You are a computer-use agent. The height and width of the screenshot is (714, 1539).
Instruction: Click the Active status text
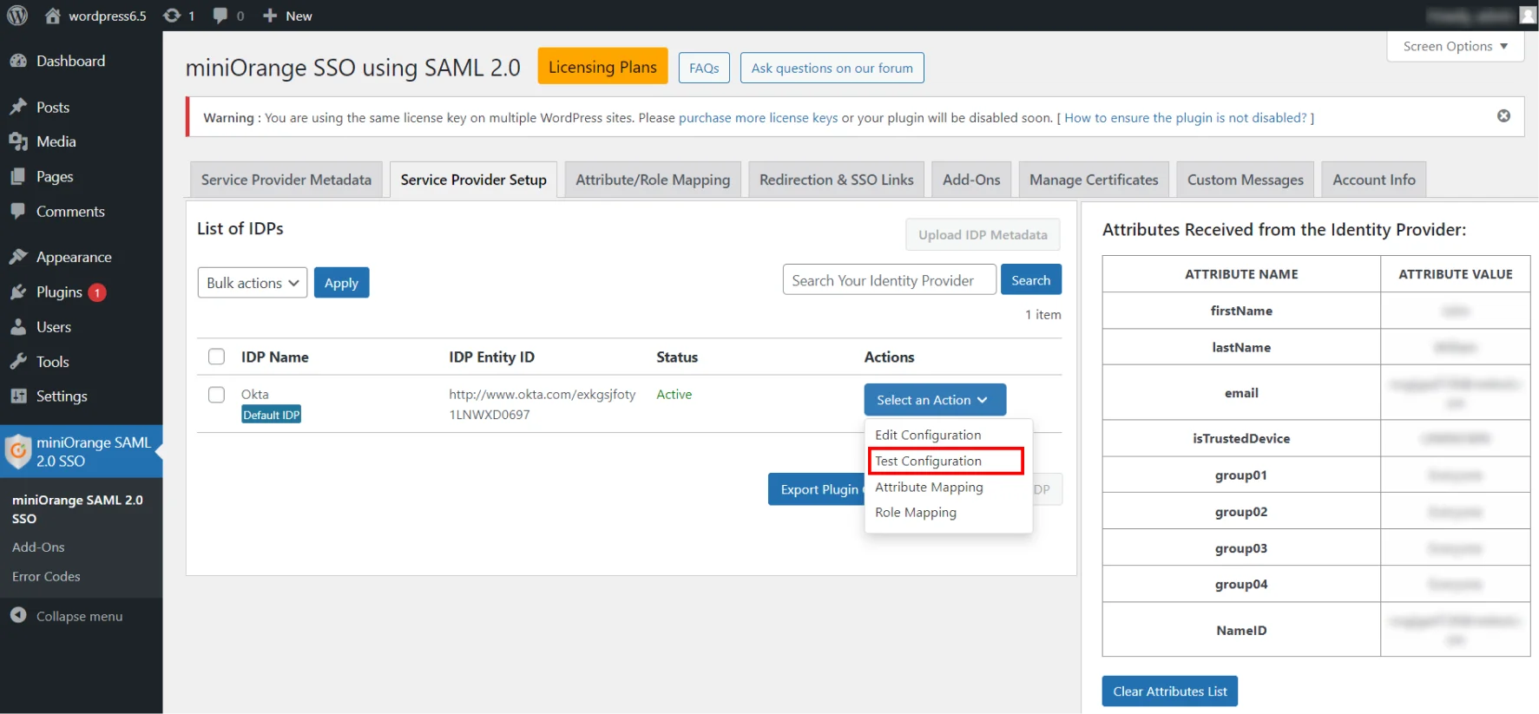pos(674,394)
